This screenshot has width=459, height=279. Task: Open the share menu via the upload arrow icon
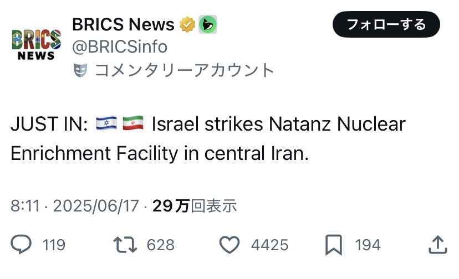click(x=438, y=245)
